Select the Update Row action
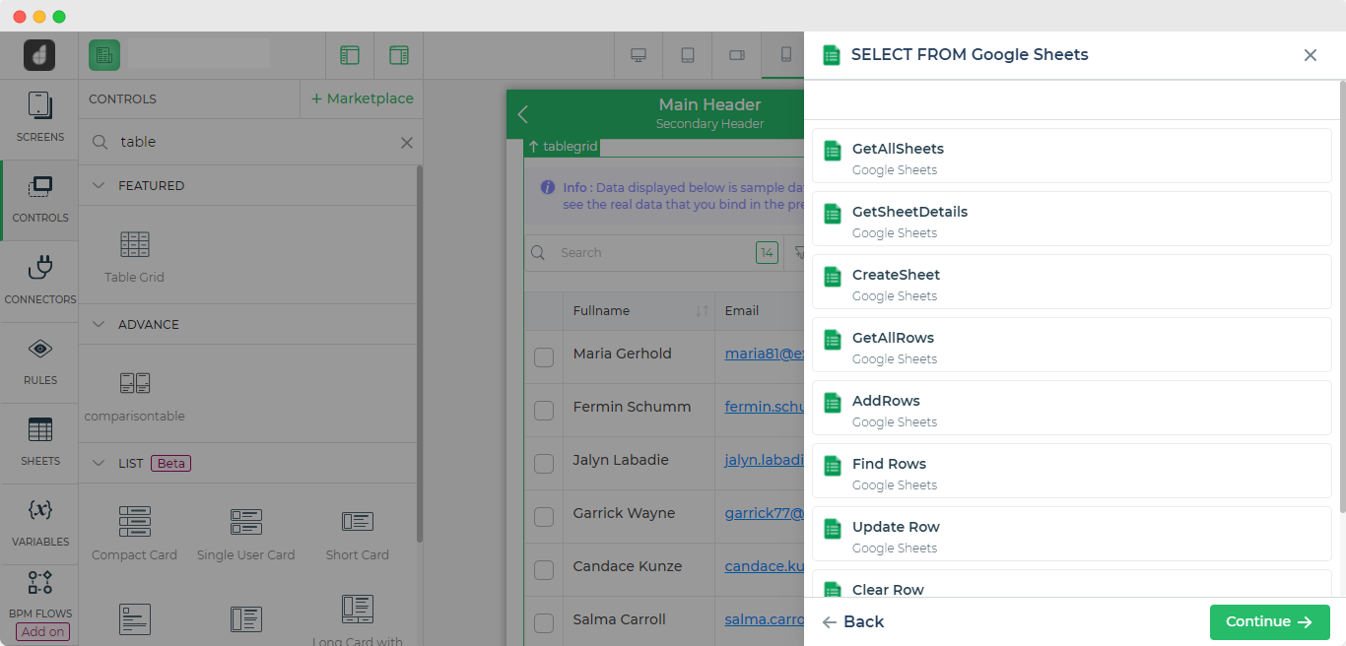Screen dimensions: 1346x646 pyautogui.click(x=1071, y=534)
